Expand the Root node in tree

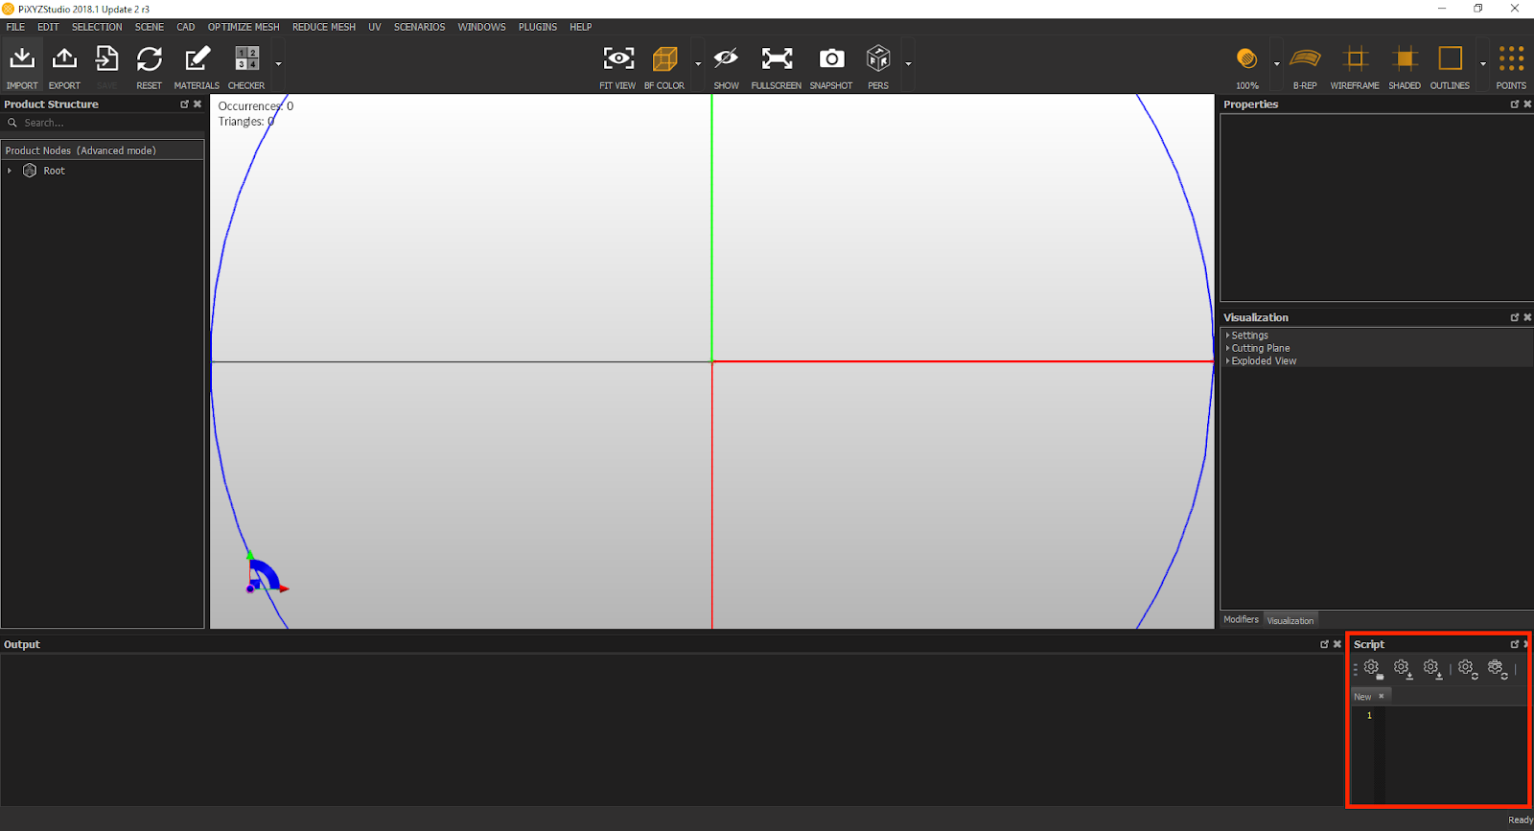coord(10,171)
